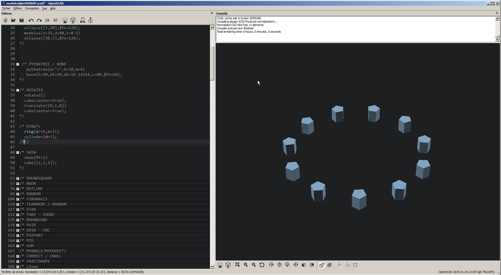Screen dimensions: 501x275
Task: Open the Aide menu
Action: pos(52,8)
